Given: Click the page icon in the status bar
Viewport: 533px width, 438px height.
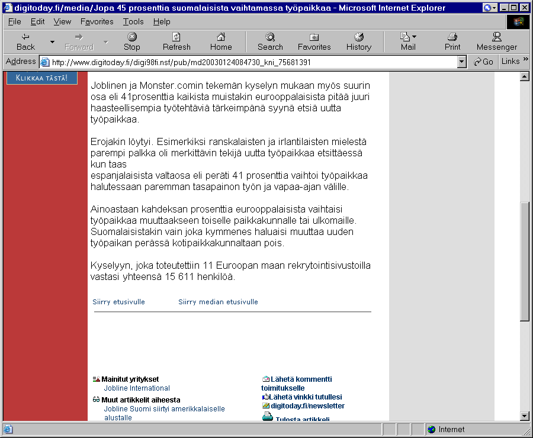Looking at the screenshot, I should coord(8,430).
